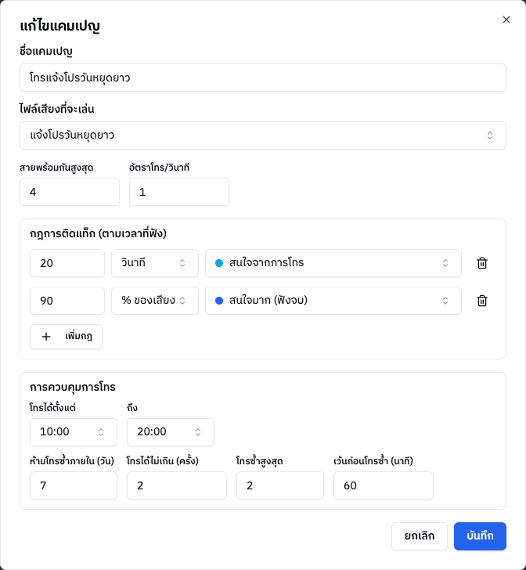Click the โทรซ้ำสูงสุด input field
The width and height of the screenshot is (526, 570).
280,485
